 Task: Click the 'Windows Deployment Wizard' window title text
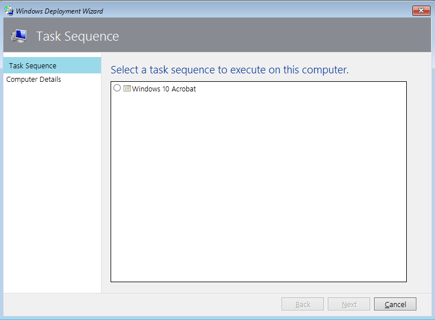click(x=59, y=11)
